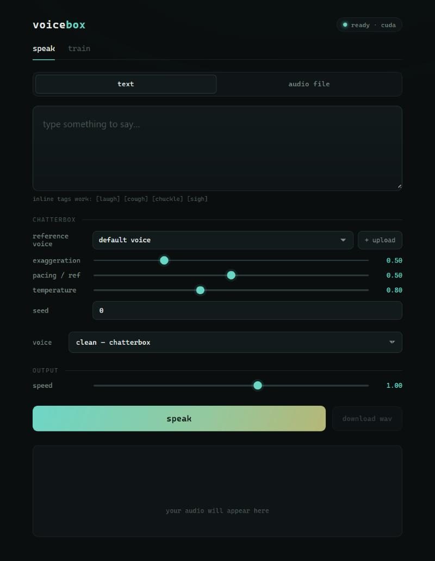Click the OUTPUT section heading
Image resolution: width=435 pixels, height=561 pixels.
coord(45,370)
